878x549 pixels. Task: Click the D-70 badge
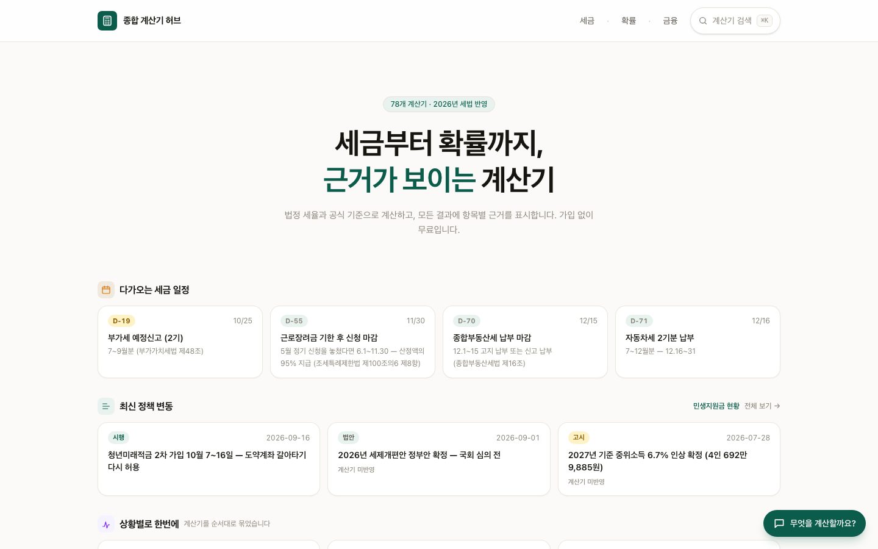[x=466, y=321]
